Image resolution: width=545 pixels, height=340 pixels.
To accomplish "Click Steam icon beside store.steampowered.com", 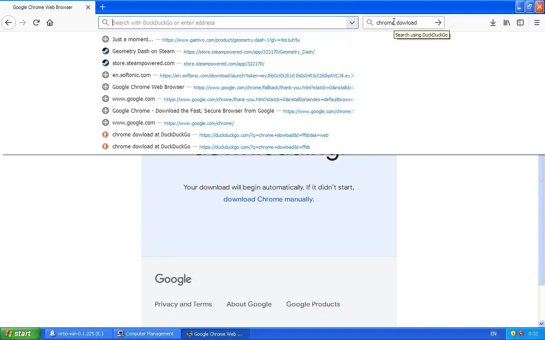I will pos(106,63).
